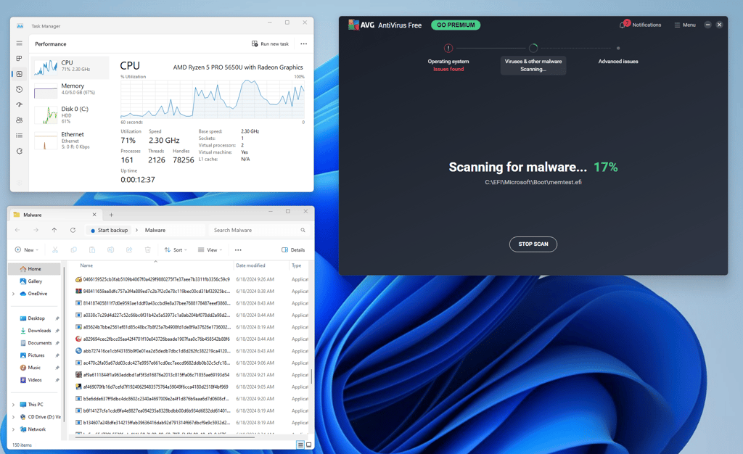Click the Rename icon in Explorer toolbar
743x454 pixels.
pyautogui.click(x=110, y=250)
